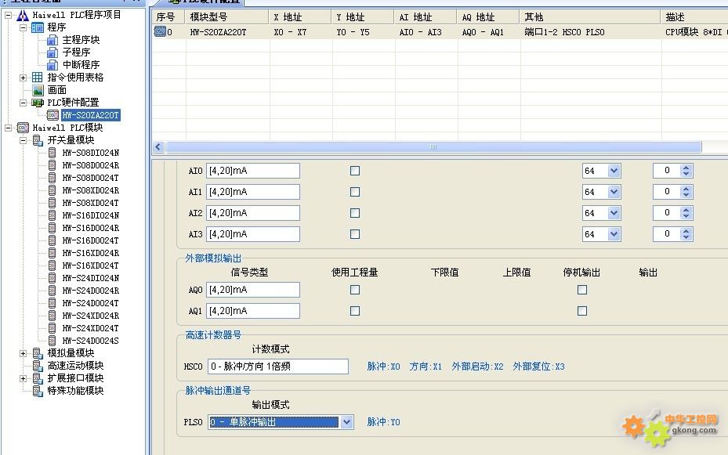Click the Haiwell PLC模块 library icon
728x455 pixels.
23,128
